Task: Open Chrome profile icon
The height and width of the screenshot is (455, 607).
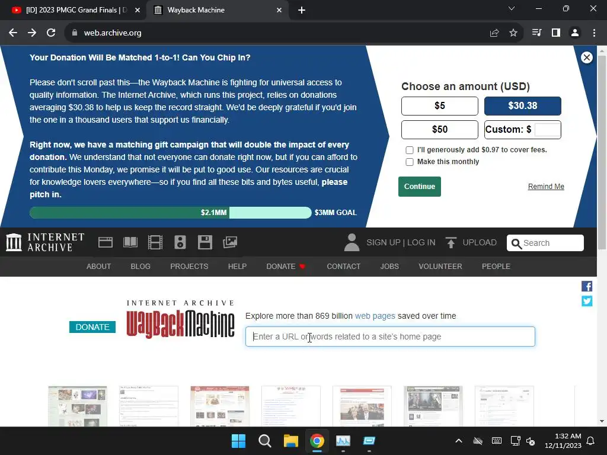Action: (x=575, y=33)
